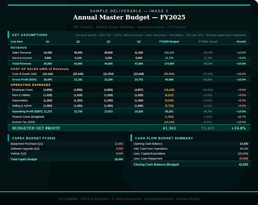This screenshot has height=205, width=258.
Task: Click the "Total CapEx Budget" label
Action: (24, 159)
